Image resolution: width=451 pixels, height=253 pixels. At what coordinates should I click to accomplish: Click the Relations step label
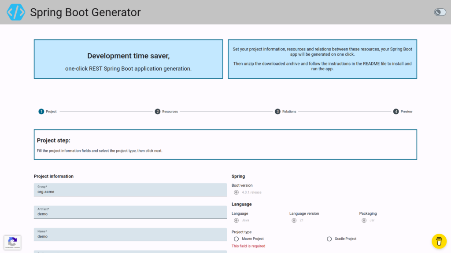click(x=288, y=112)
